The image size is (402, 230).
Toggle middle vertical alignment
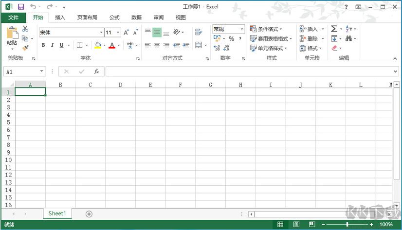tap(157, 32)
